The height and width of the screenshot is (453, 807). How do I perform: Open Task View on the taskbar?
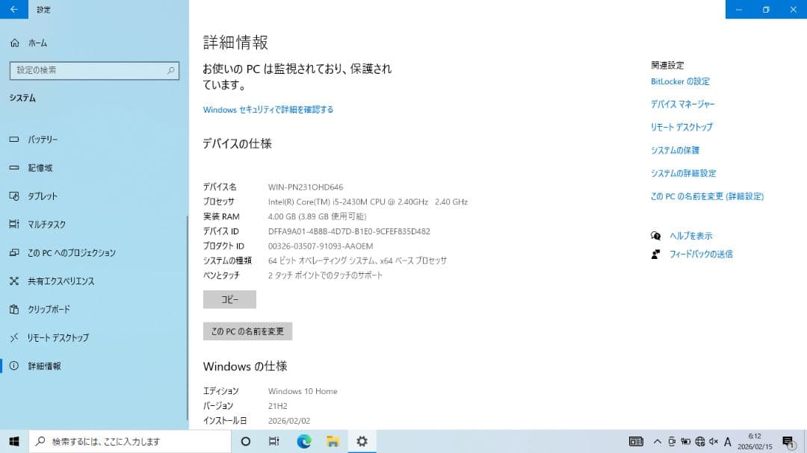(x=273, y=441)
